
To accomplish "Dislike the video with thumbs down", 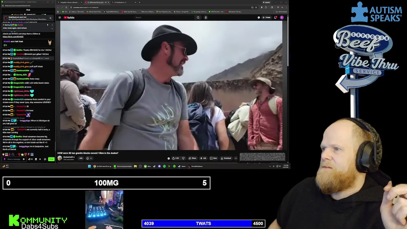I will click(x=183, y=158).
